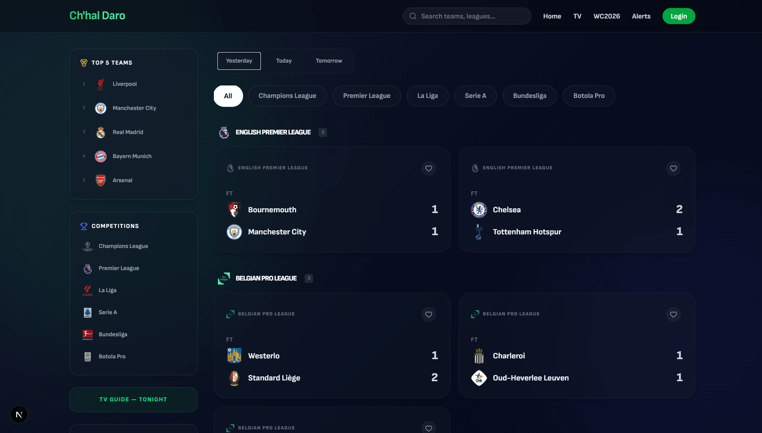Click the Chelsea club crest
This screenshot has height=433, width=762.
pyautogui.click(x=479, y=210)
